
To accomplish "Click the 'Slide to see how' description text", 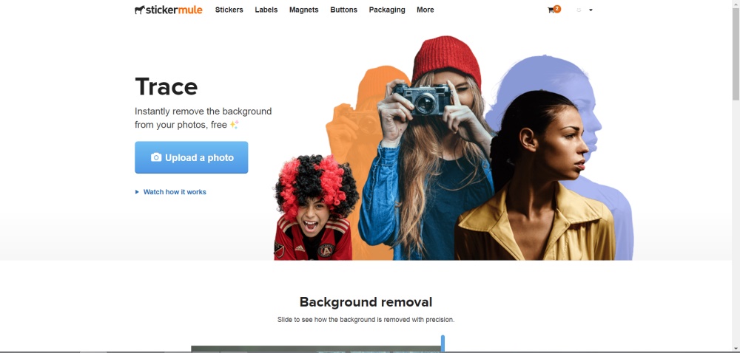I will point(366,320).
